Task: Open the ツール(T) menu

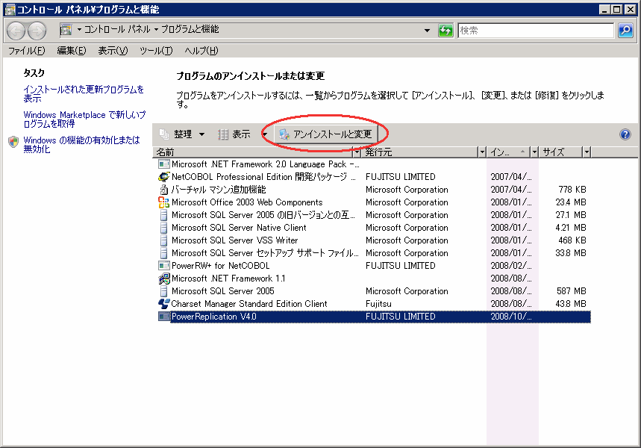Action: point(156,51)
